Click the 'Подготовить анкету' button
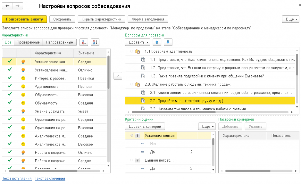301x184 pixels. [24, 19]
